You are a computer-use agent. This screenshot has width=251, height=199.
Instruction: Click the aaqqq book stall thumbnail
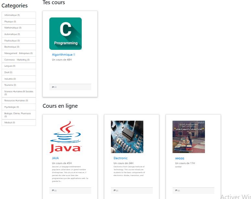[189, 137]
